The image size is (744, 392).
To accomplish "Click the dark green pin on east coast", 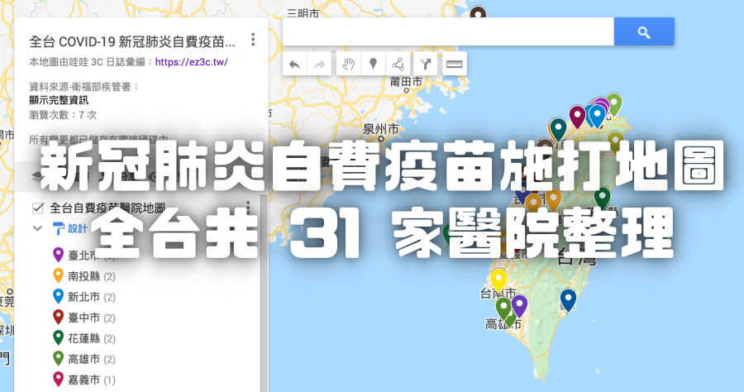I will point(603,198).
